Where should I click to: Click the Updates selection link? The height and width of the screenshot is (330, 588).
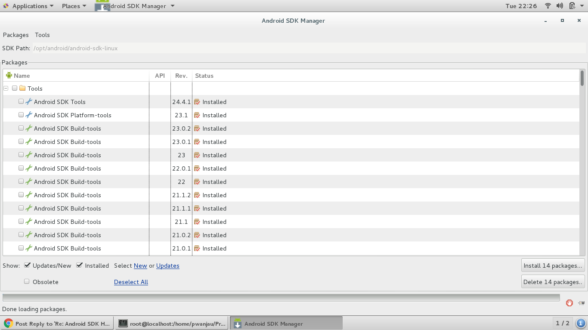pos(168,266)
